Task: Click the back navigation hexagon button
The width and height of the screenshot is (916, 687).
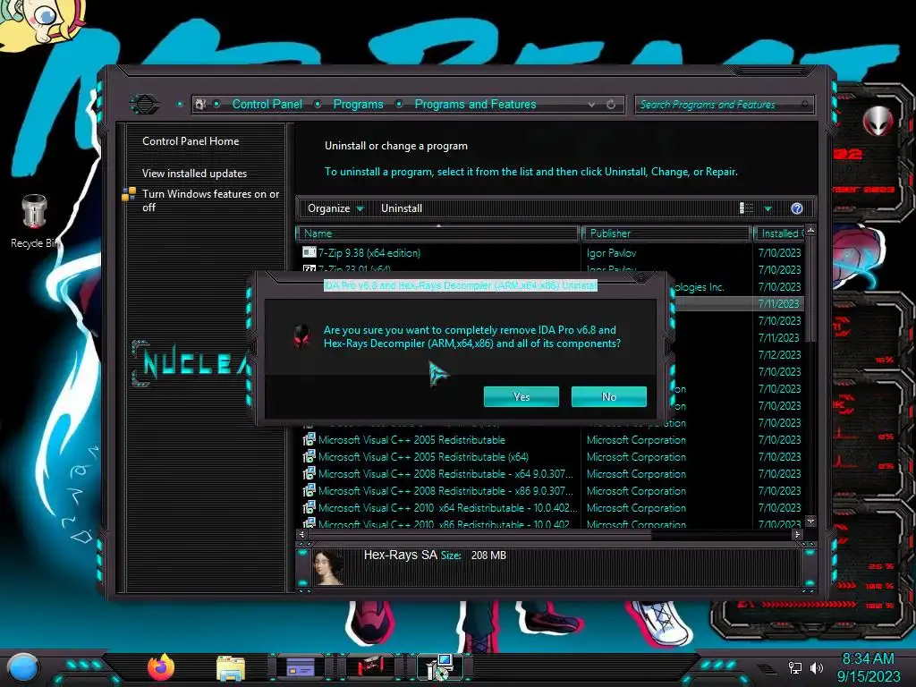Action: [x=145, y=105]
